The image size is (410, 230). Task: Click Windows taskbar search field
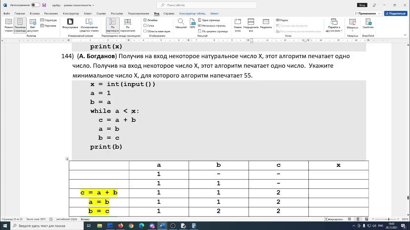[x=48, y=226]
